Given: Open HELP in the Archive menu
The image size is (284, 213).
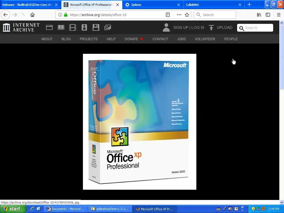Looking at the screenshot, I should [x=111, y=39].
